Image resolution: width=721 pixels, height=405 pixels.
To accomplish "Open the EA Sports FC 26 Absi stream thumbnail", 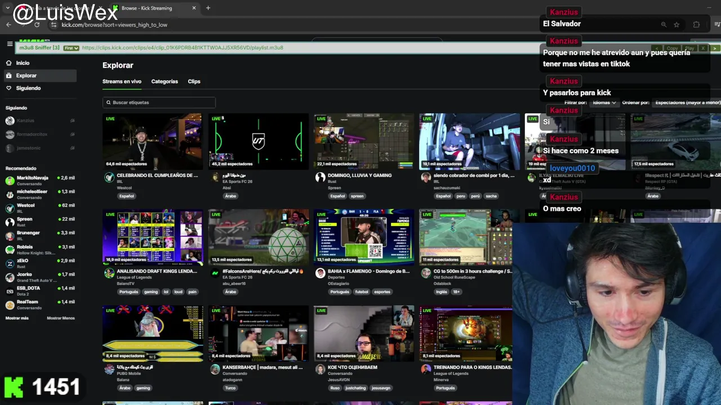I will 258,141.
